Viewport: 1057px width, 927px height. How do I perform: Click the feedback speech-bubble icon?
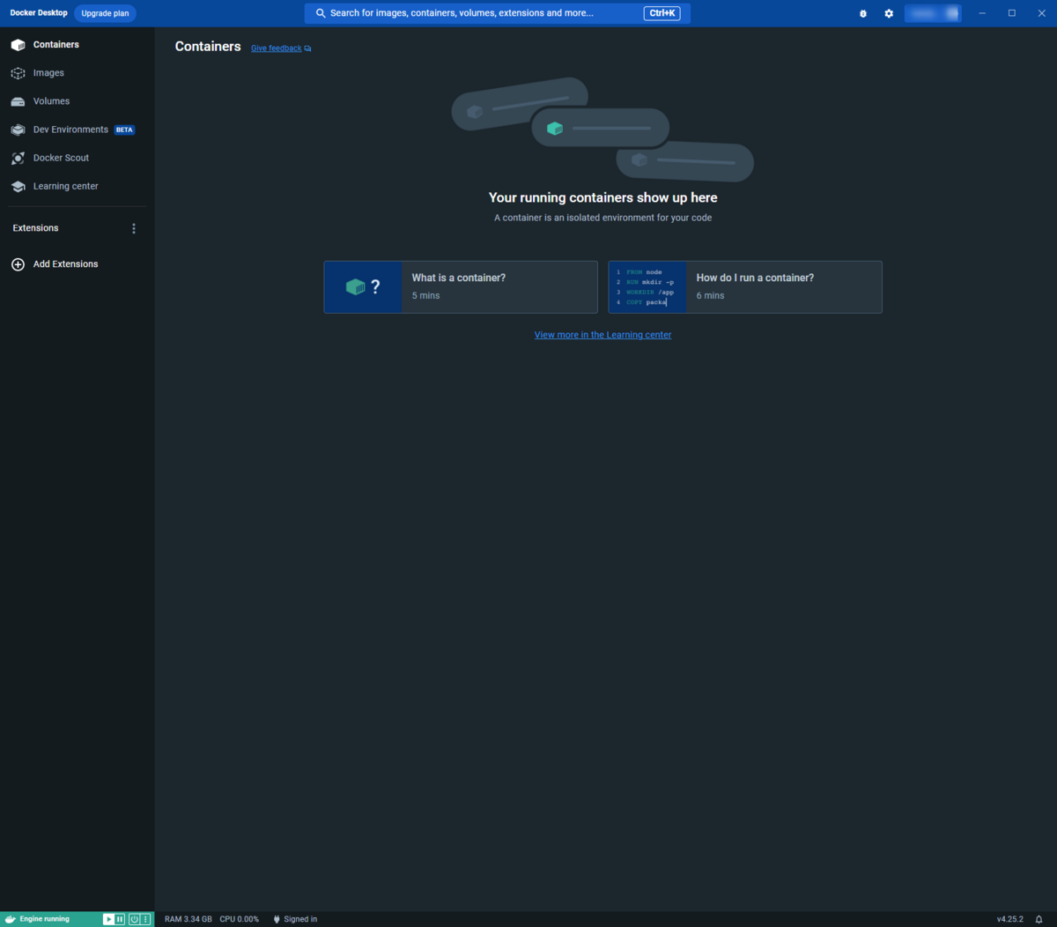(307, 48)
